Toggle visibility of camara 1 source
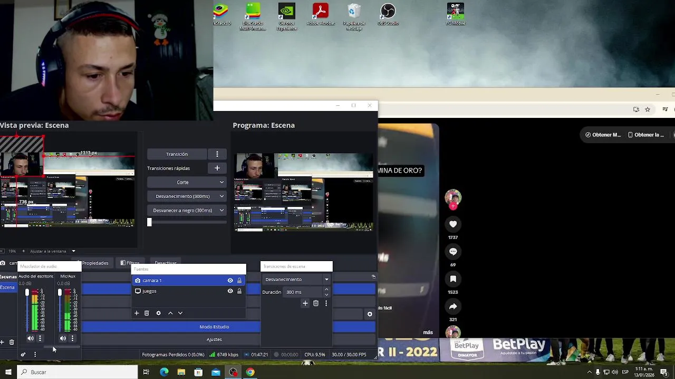 coord(230,281)
